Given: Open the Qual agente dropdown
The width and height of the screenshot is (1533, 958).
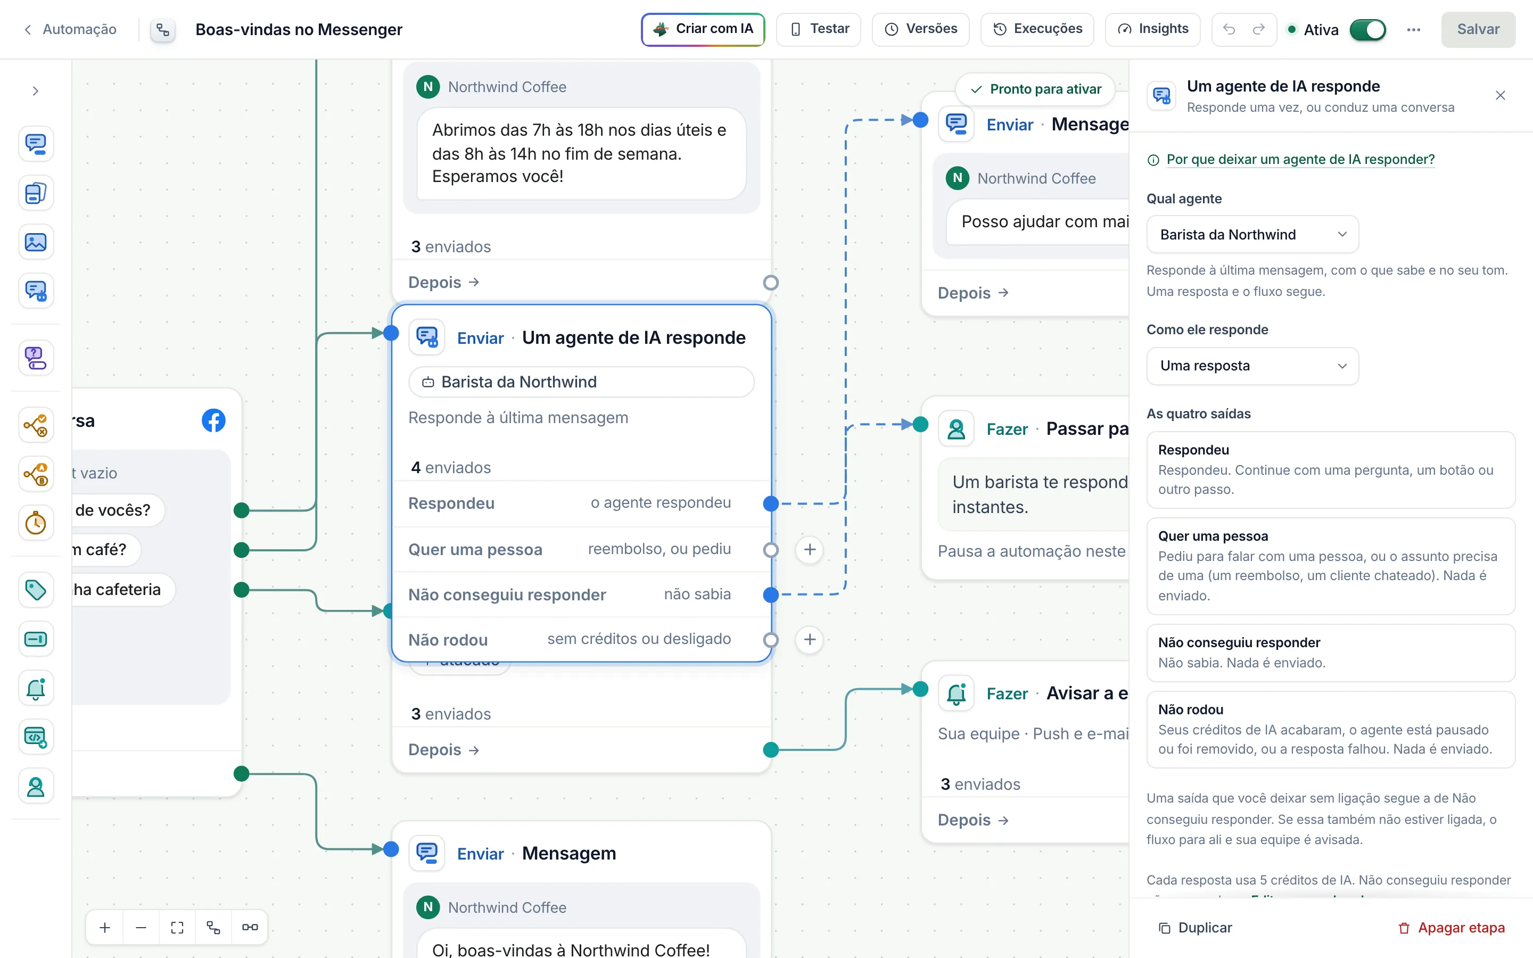Looking at the screenshot, I should 1252,234.
